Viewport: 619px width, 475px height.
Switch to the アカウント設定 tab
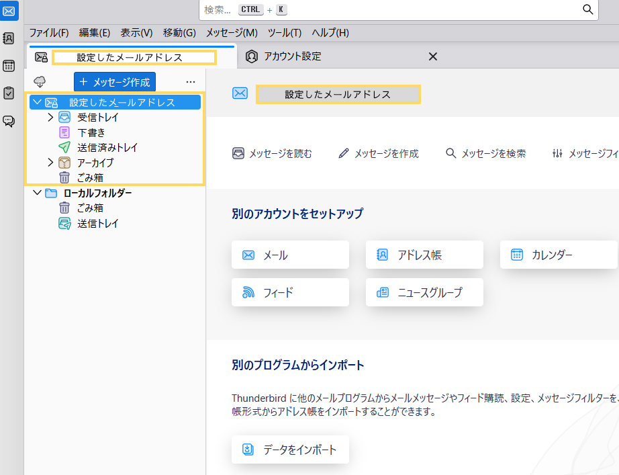coord(292,56)
